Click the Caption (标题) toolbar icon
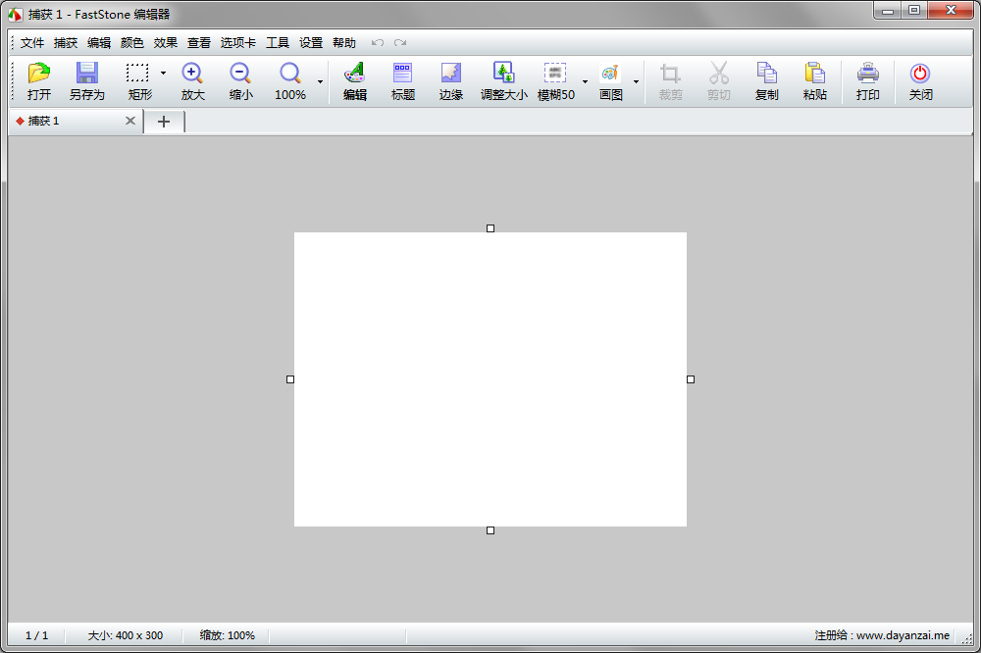The image size is (981, 653). (x=402, y=75)
